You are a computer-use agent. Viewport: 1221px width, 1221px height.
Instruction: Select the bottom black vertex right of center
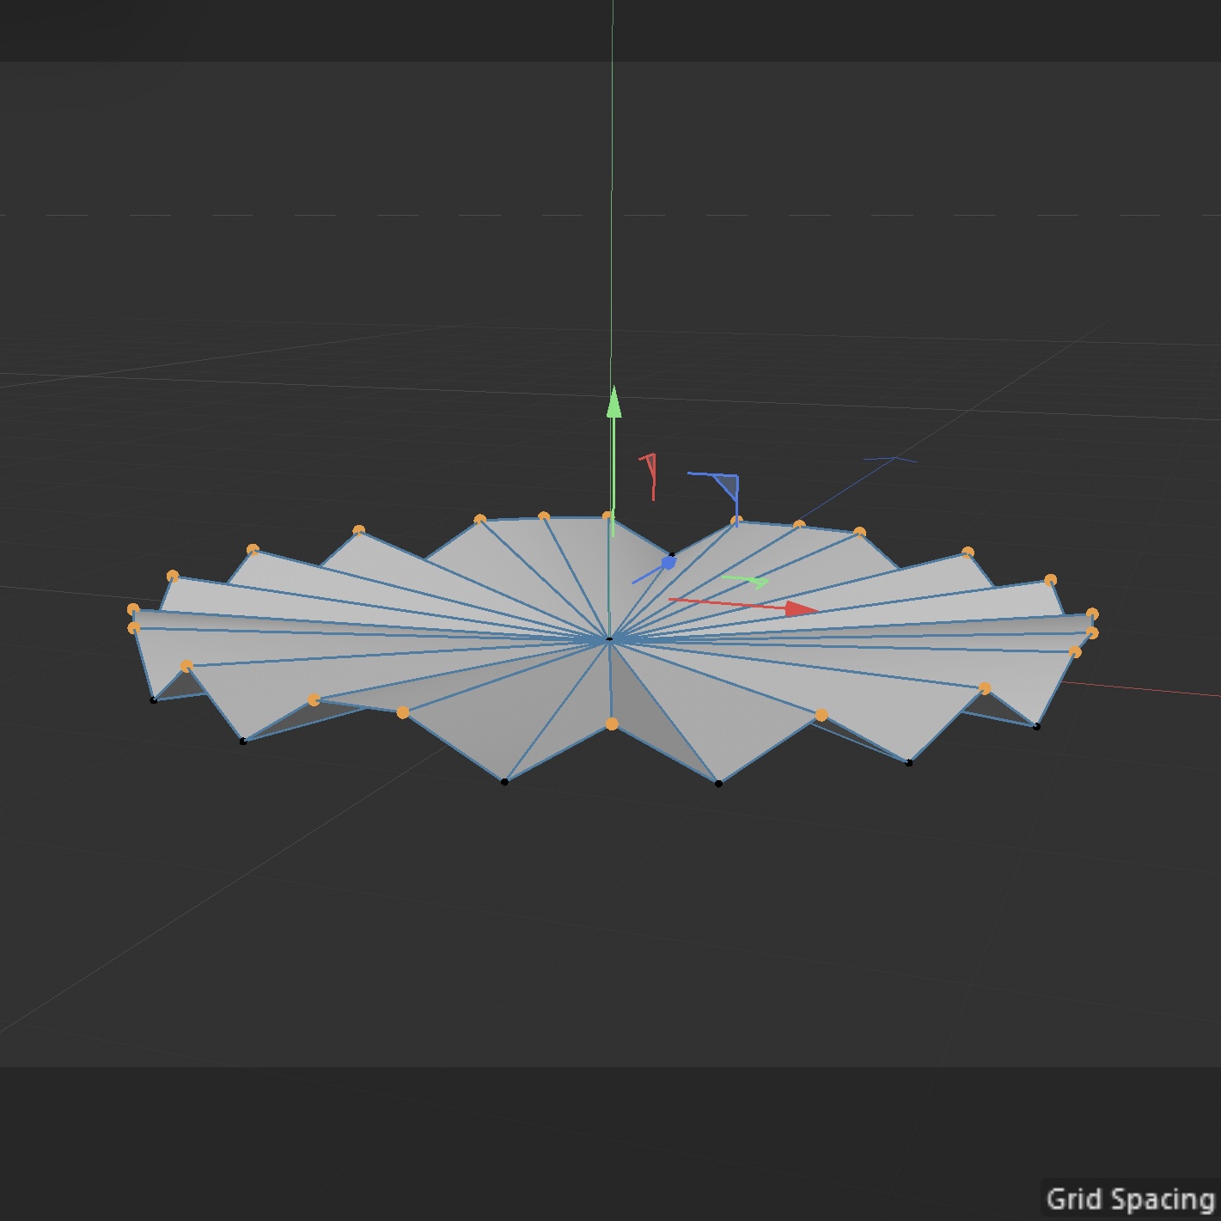718,783
